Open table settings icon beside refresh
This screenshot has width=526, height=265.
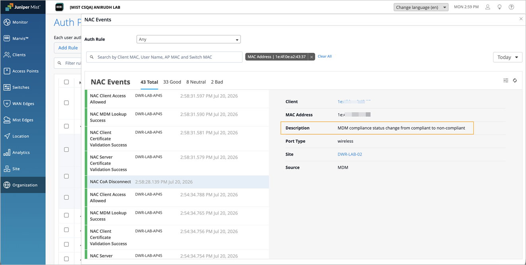(506, 81)
